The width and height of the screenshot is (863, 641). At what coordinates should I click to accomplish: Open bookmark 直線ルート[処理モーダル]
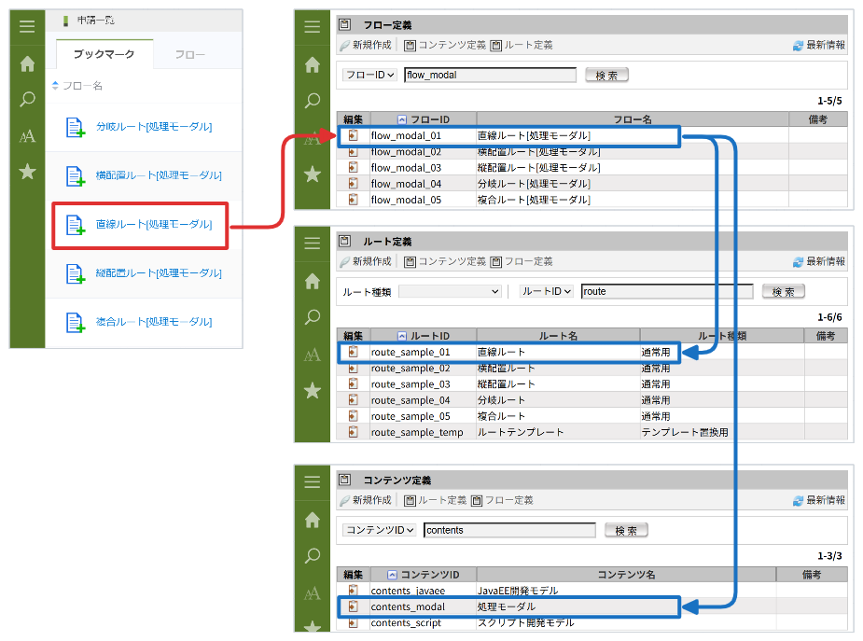[x=154, y=225]
